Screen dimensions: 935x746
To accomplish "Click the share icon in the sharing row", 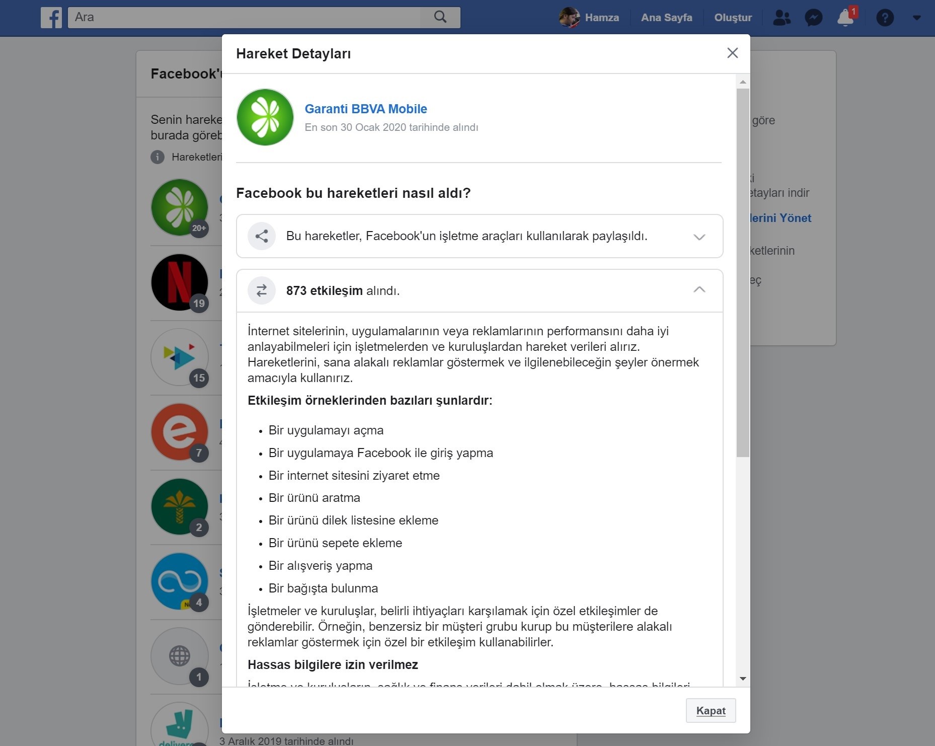I will coord(262,236).
